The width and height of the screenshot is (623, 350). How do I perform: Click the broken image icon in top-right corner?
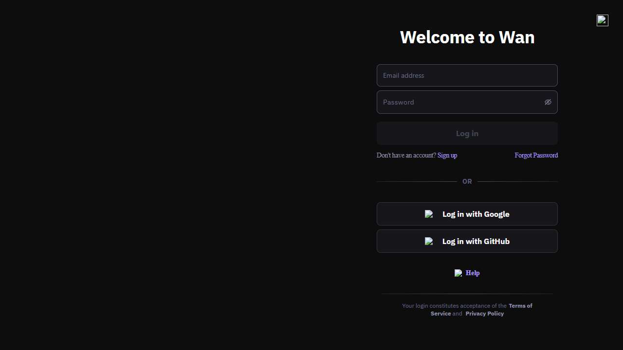(x=602, y=20)
